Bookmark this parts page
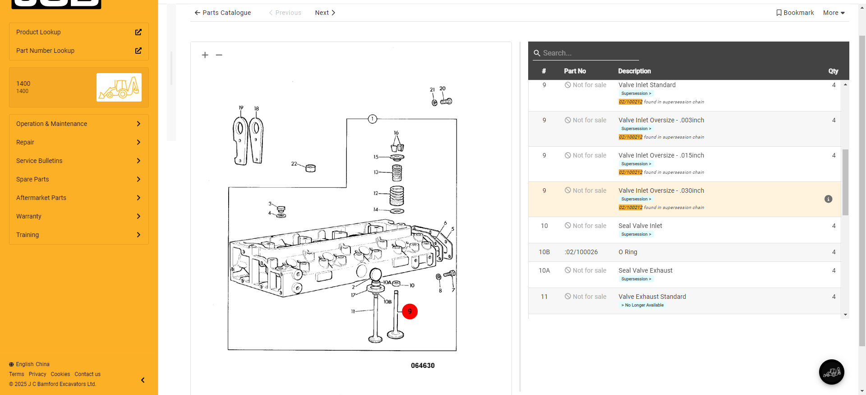 tap(795, 13)
